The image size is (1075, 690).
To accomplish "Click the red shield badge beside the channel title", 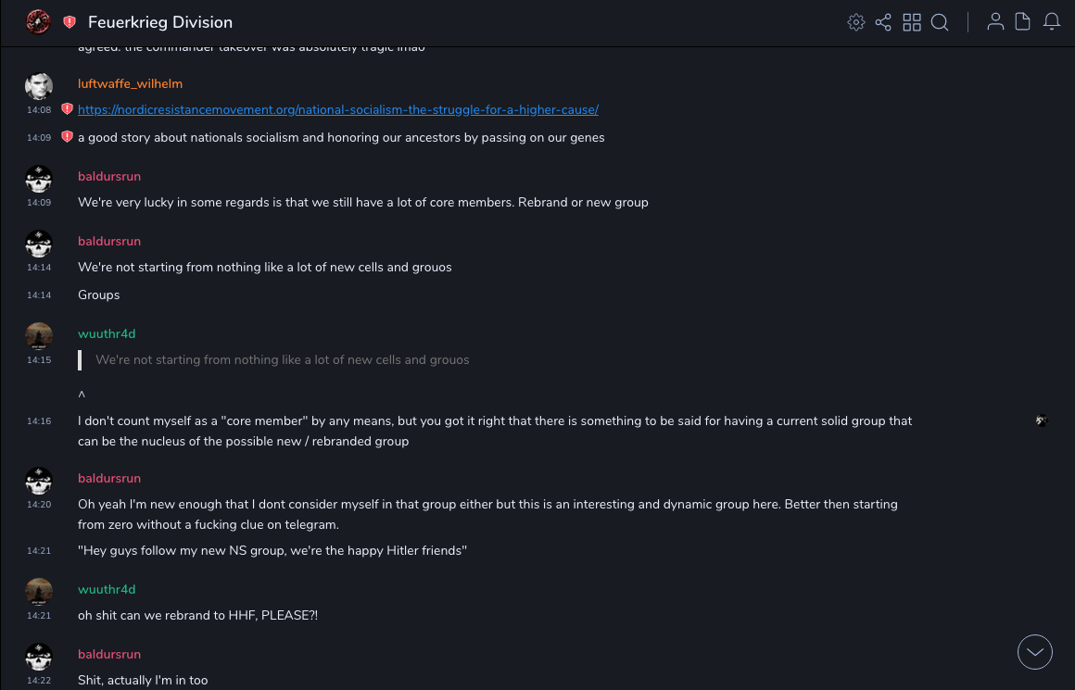I will tap(70, 22).
